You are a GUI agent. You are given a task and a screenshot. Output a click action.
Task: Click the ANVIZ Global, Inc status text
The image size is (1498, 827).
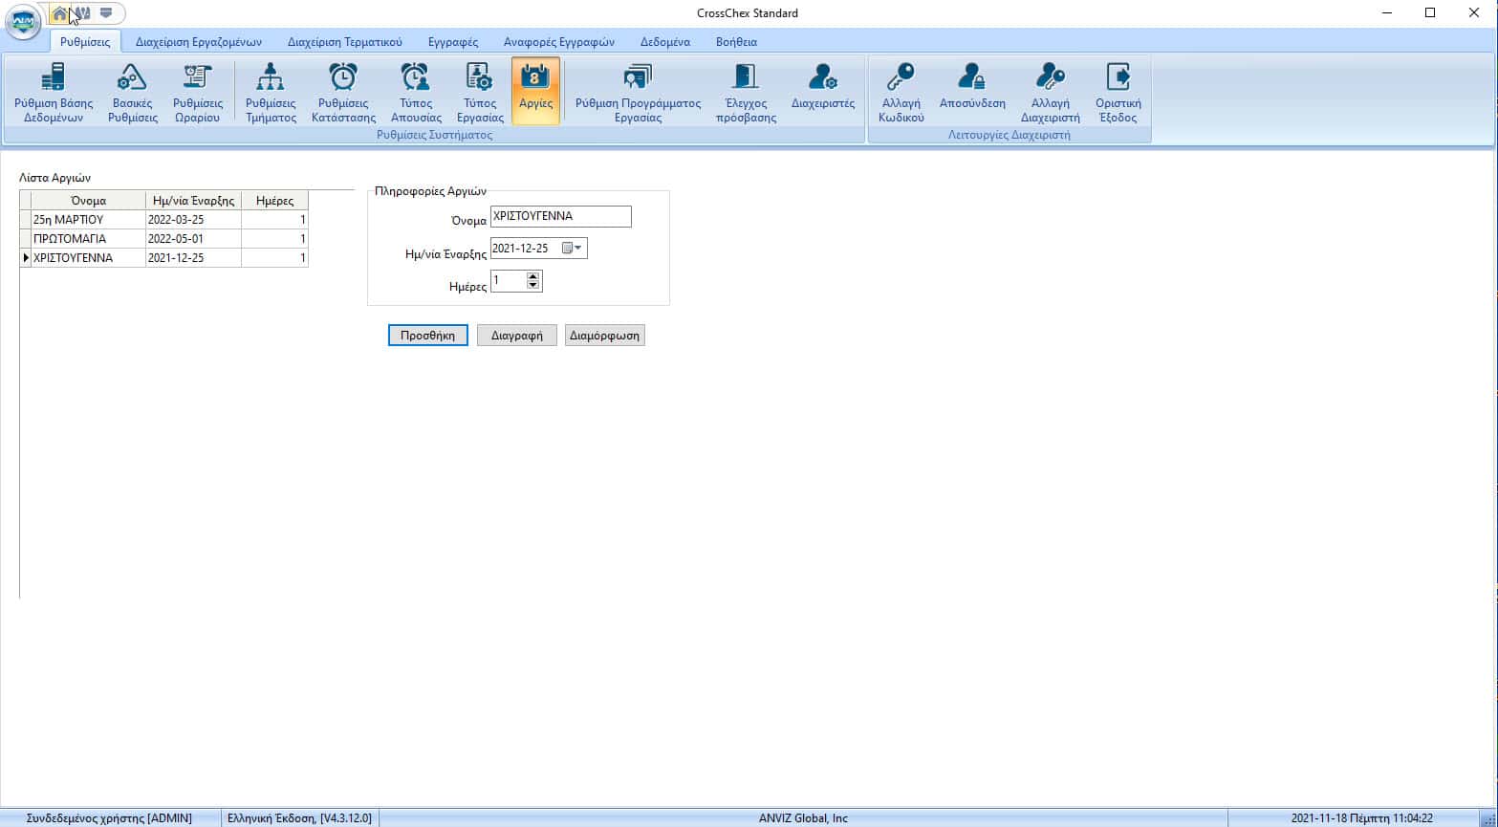803,818
